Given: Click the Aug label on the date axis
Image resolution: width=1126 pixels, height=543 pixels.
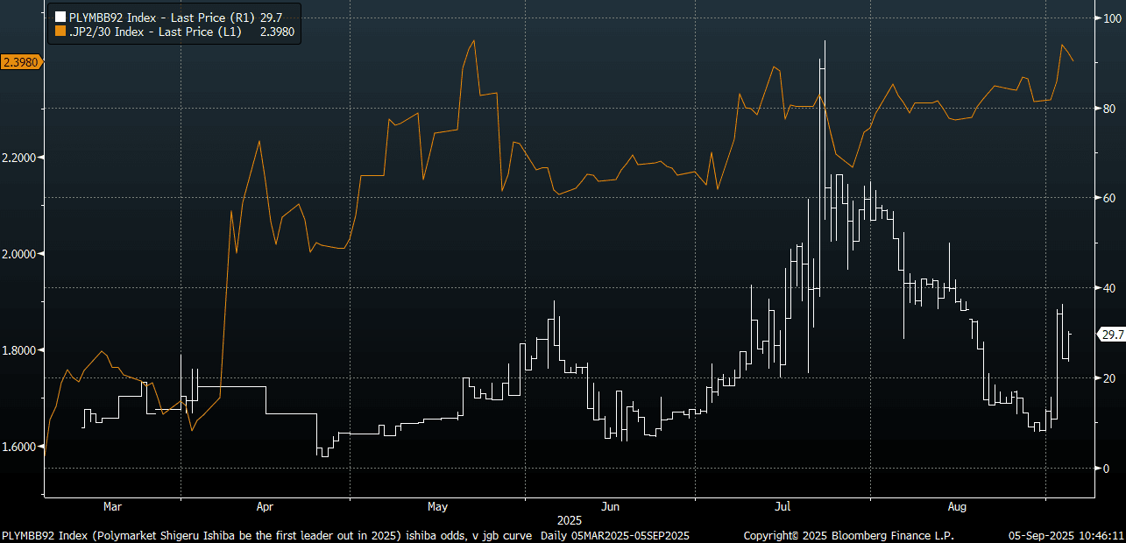Looking at the screenshot, I should [957, 506].
